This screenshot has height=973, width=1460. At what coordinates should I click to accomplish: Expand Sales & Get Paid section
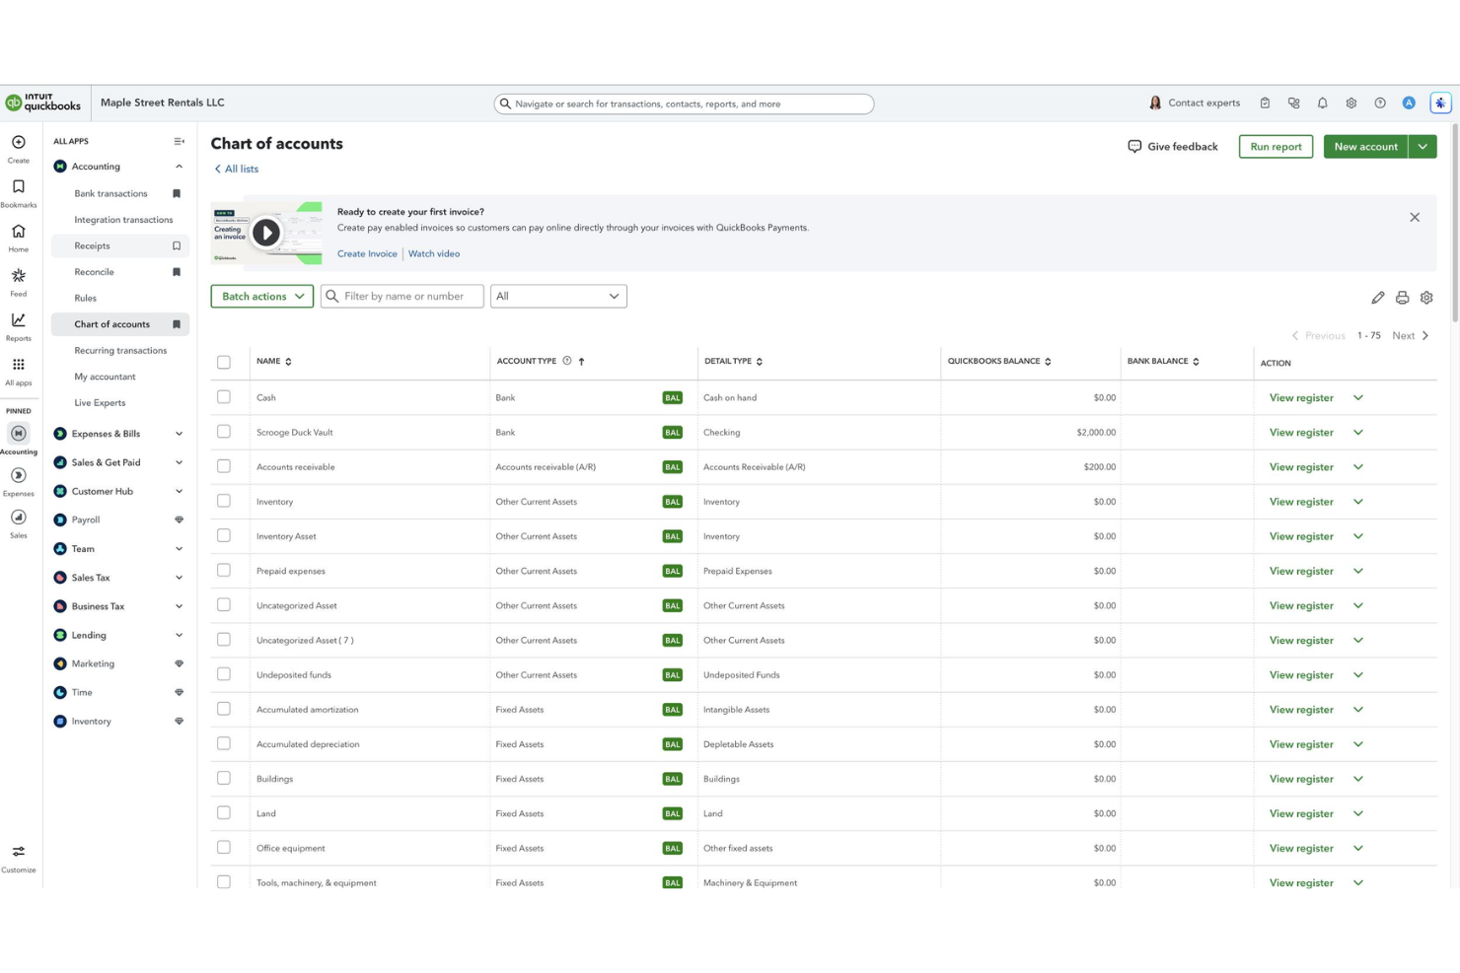(179, 462)
